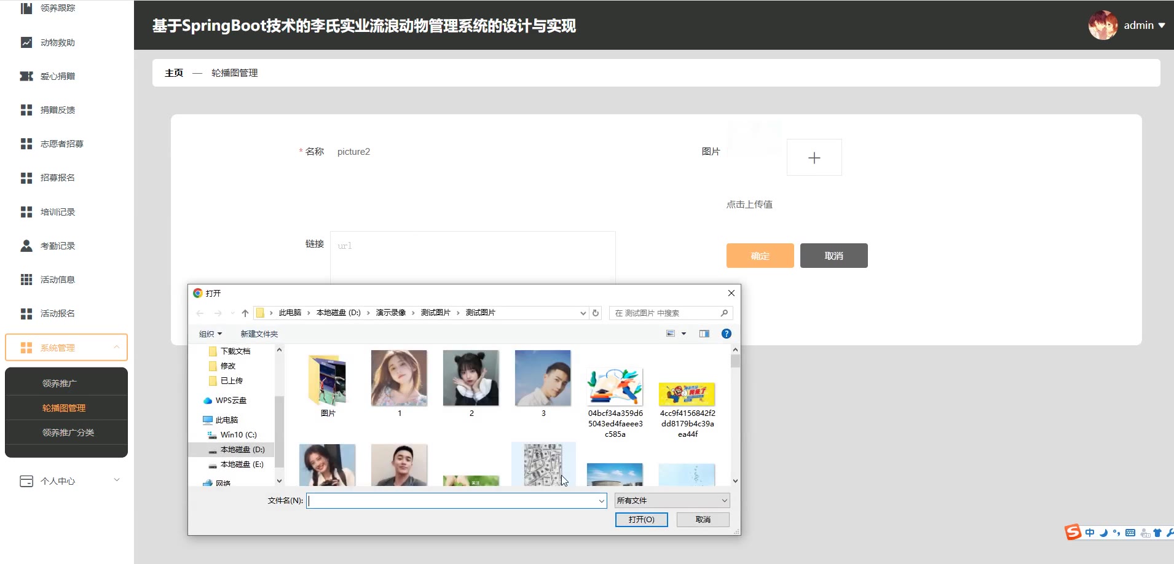1174x564 pixels.
Task: Click the file list scroll down arrow
Action: coord(735,481)
